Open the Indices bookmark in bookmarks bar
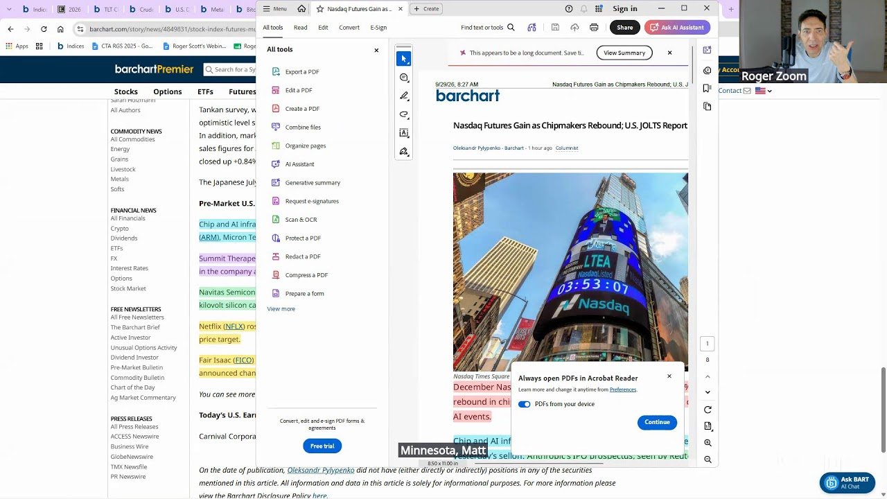The image size is (887, 499). pyautogui.click(x=70, y=46)
